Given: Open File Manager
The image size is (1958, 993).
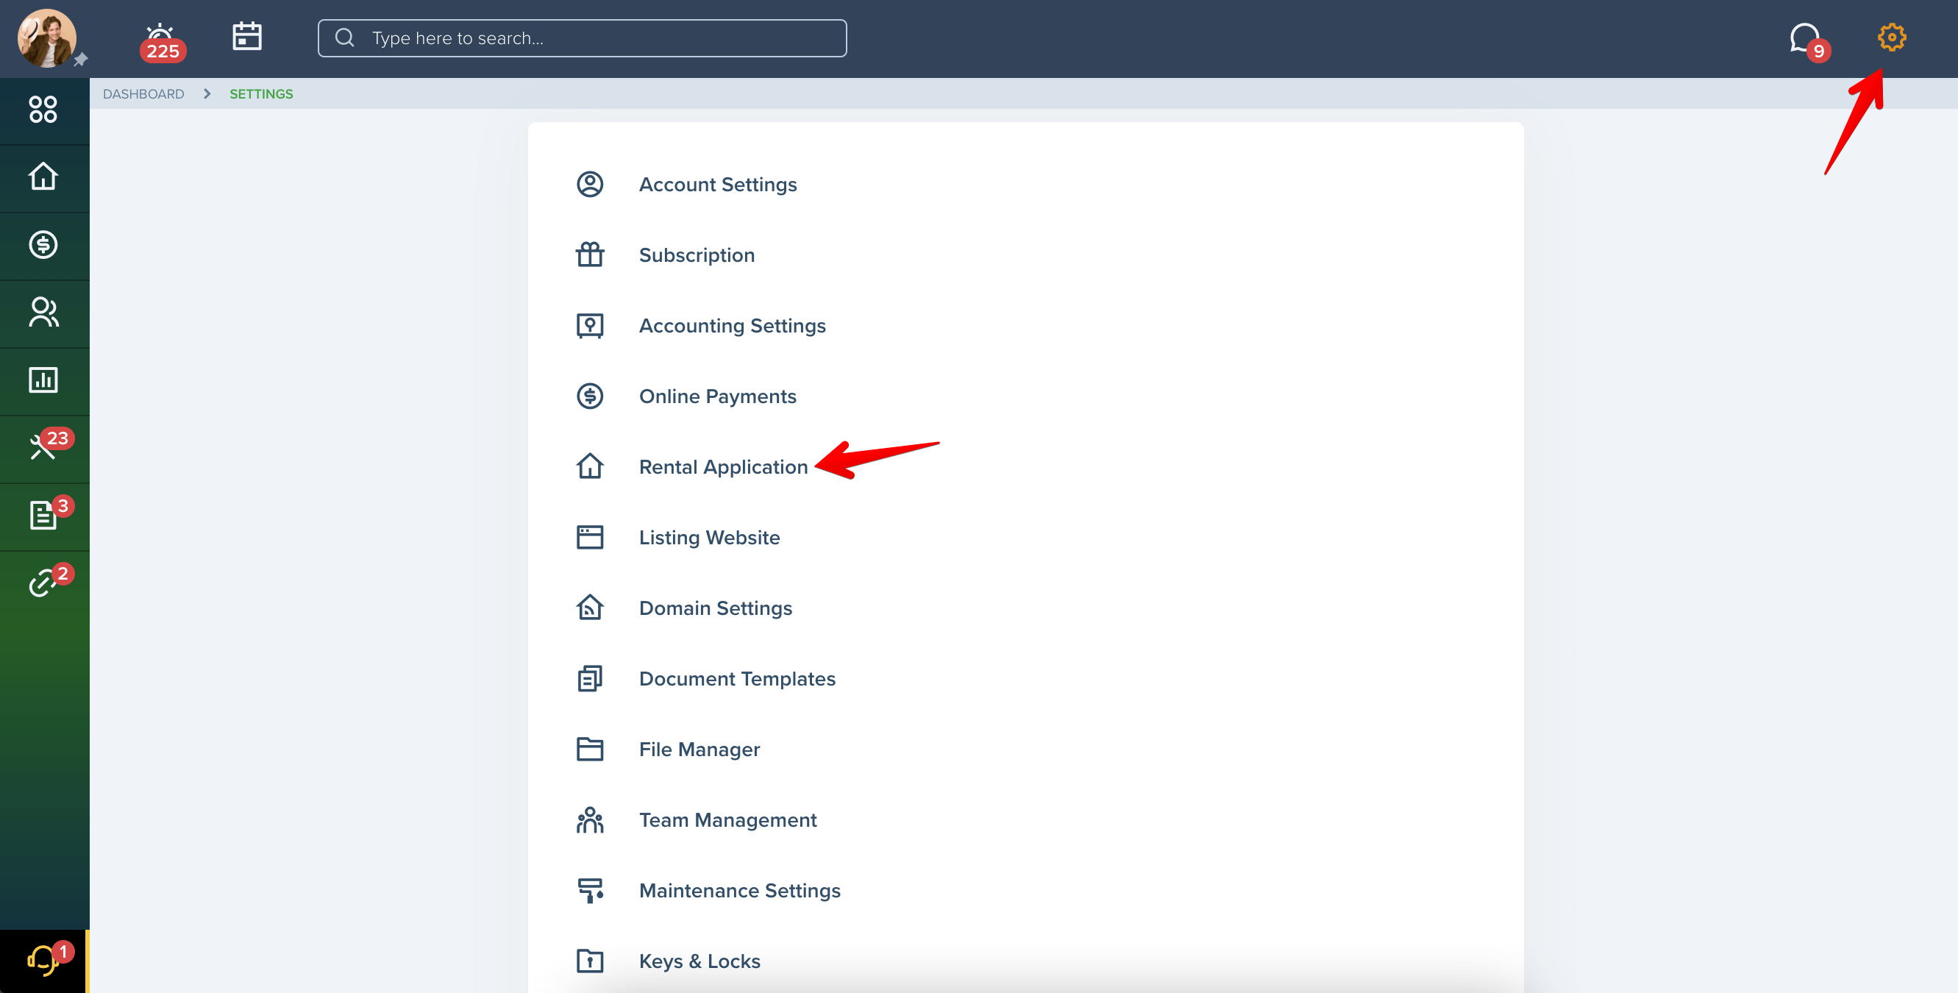Looking at the screenshot, I should (x=699, y=750).
